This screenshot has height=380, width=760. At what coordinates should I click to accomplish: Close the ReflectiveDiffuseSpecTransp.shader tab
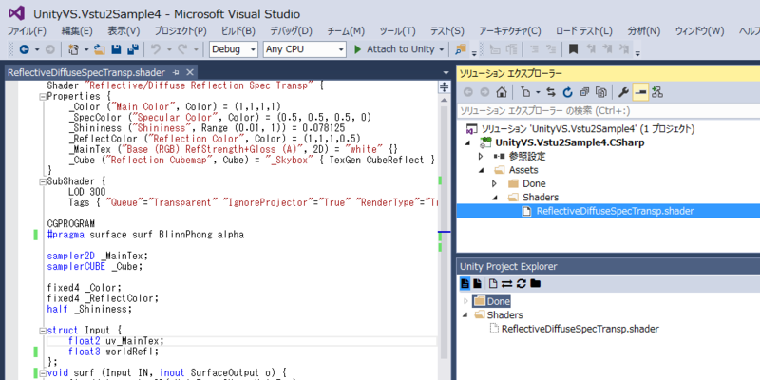pyautogui.click(x=190, y=73)
